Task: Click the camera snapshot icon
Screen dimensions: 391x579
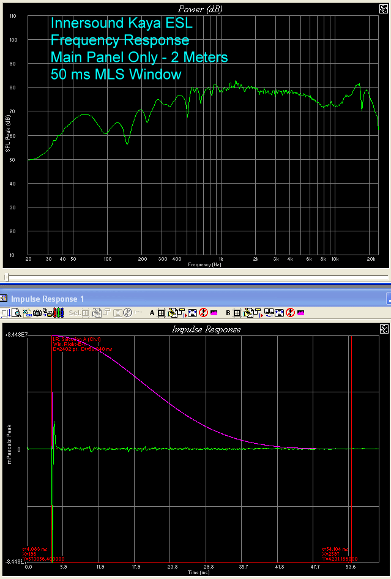Action: 37,313
